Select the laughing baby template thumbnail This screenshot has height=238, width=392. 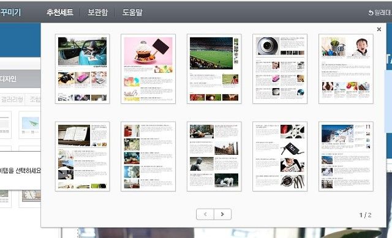(x=346, y=69)
